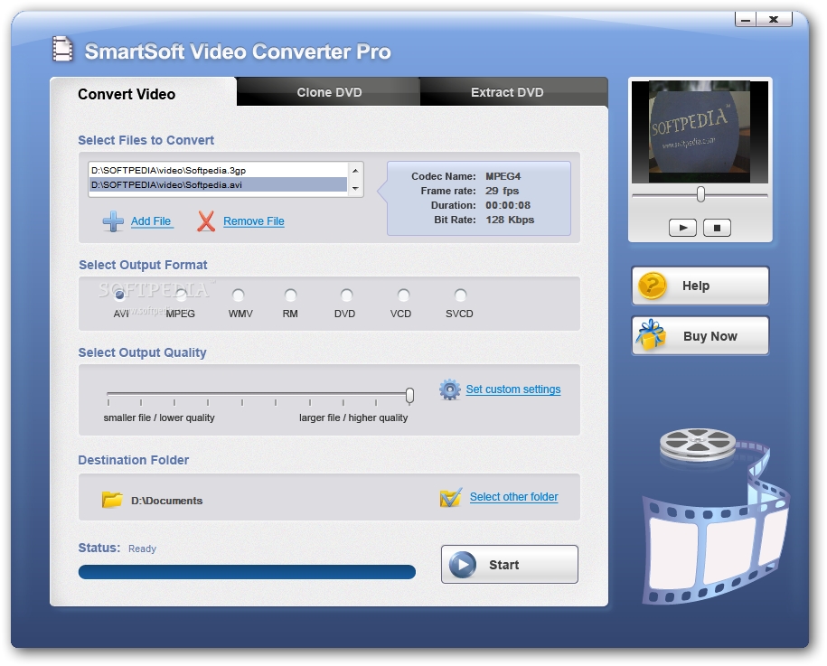This screenshot has width=827, height=666.
Task: Click the gear icon for custom settings
Action: point(450,389)
